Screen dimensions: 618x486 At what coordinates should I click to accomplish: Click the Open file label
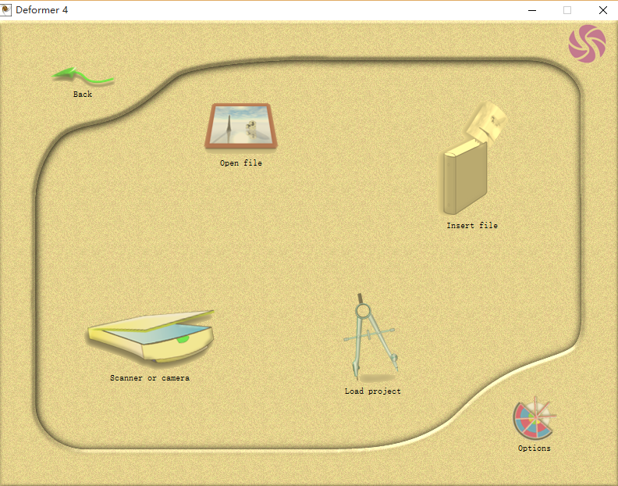241,163
